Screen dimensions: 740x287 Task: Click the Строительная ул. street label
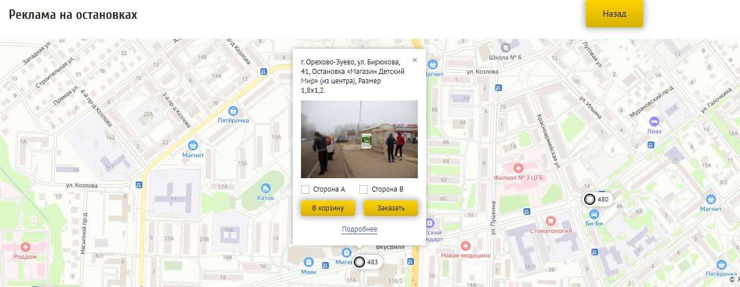point(55,74)
